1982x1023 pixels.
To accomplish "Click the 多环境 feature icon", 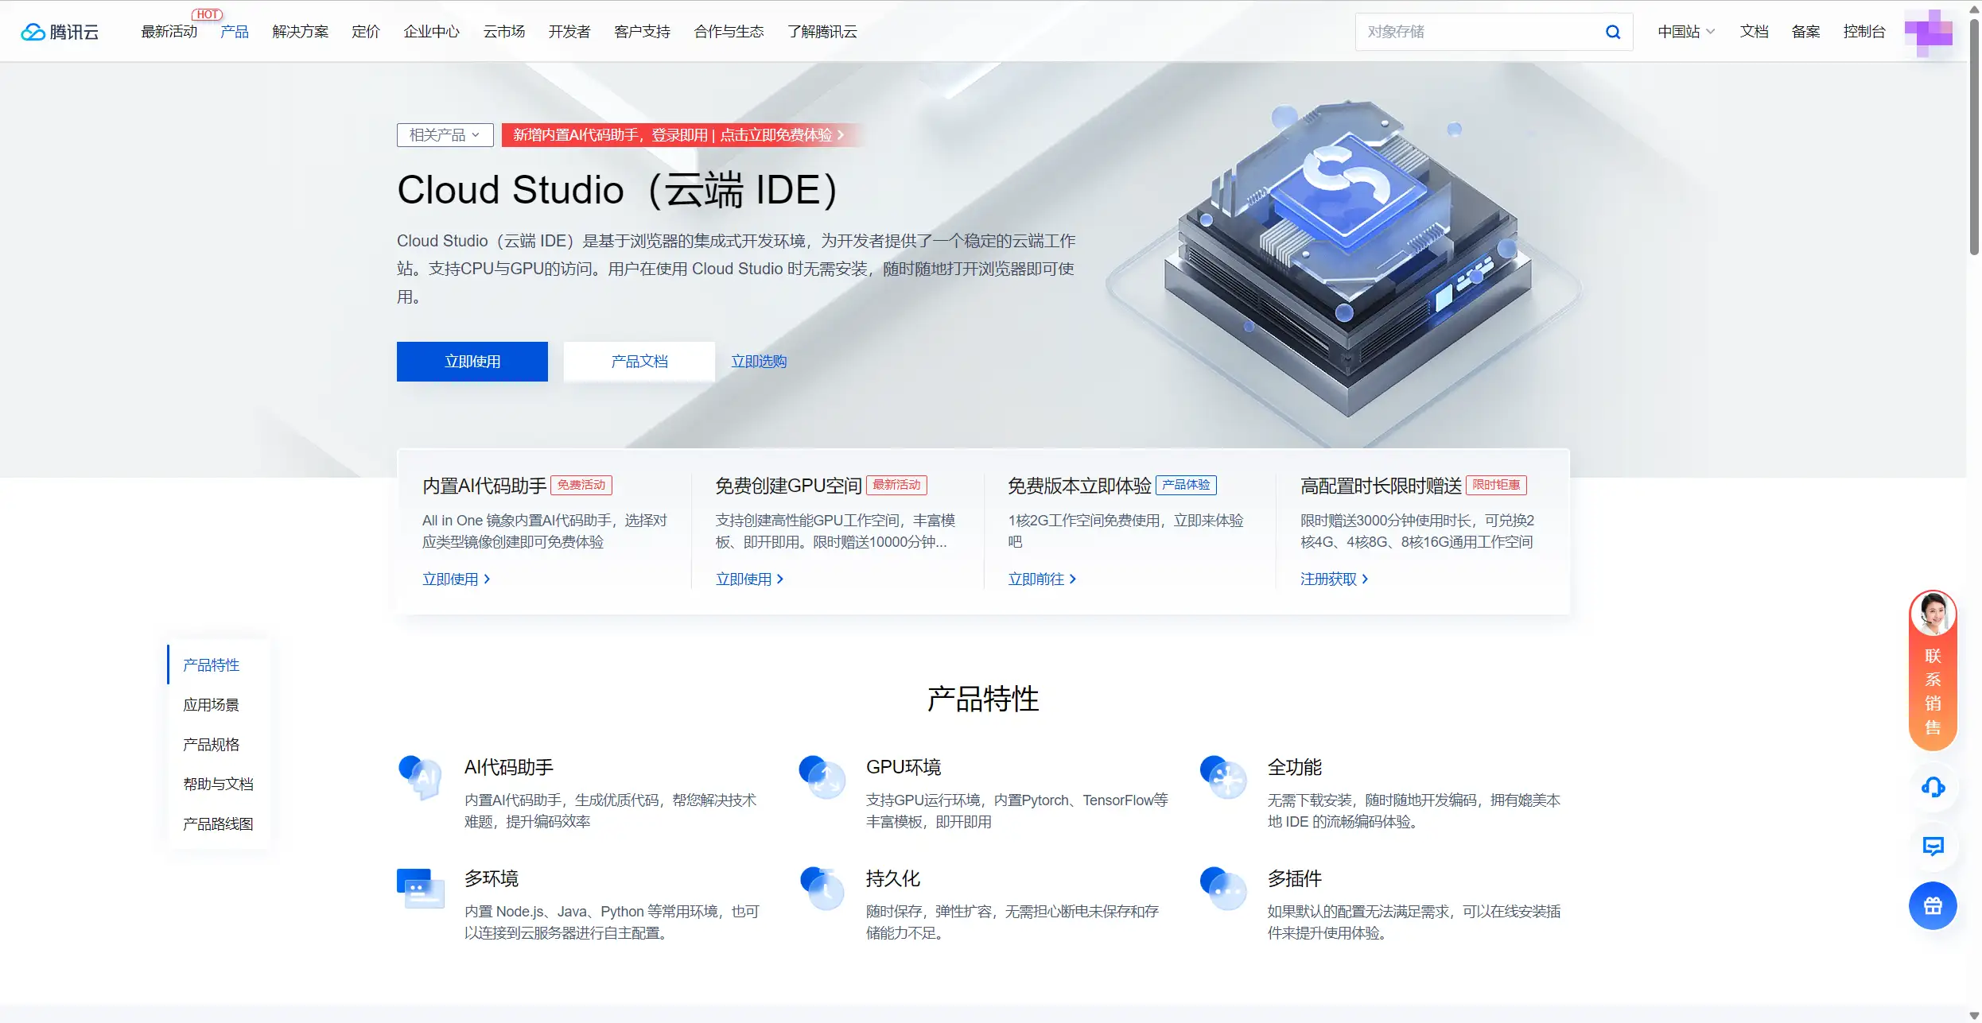I will click(419, 889).
